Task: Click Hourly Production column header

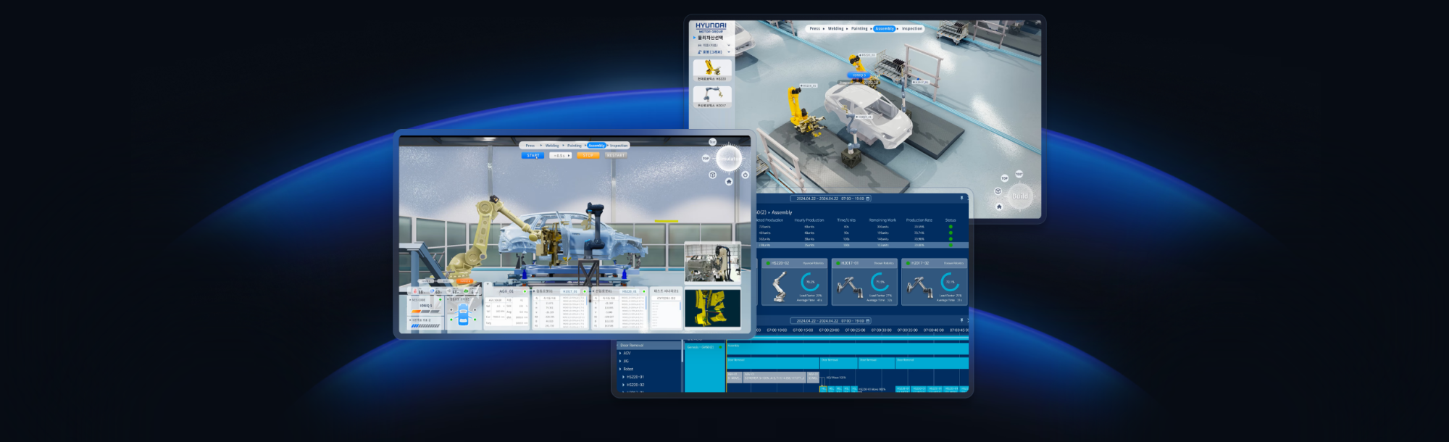Action: click(x=809, y=220)
